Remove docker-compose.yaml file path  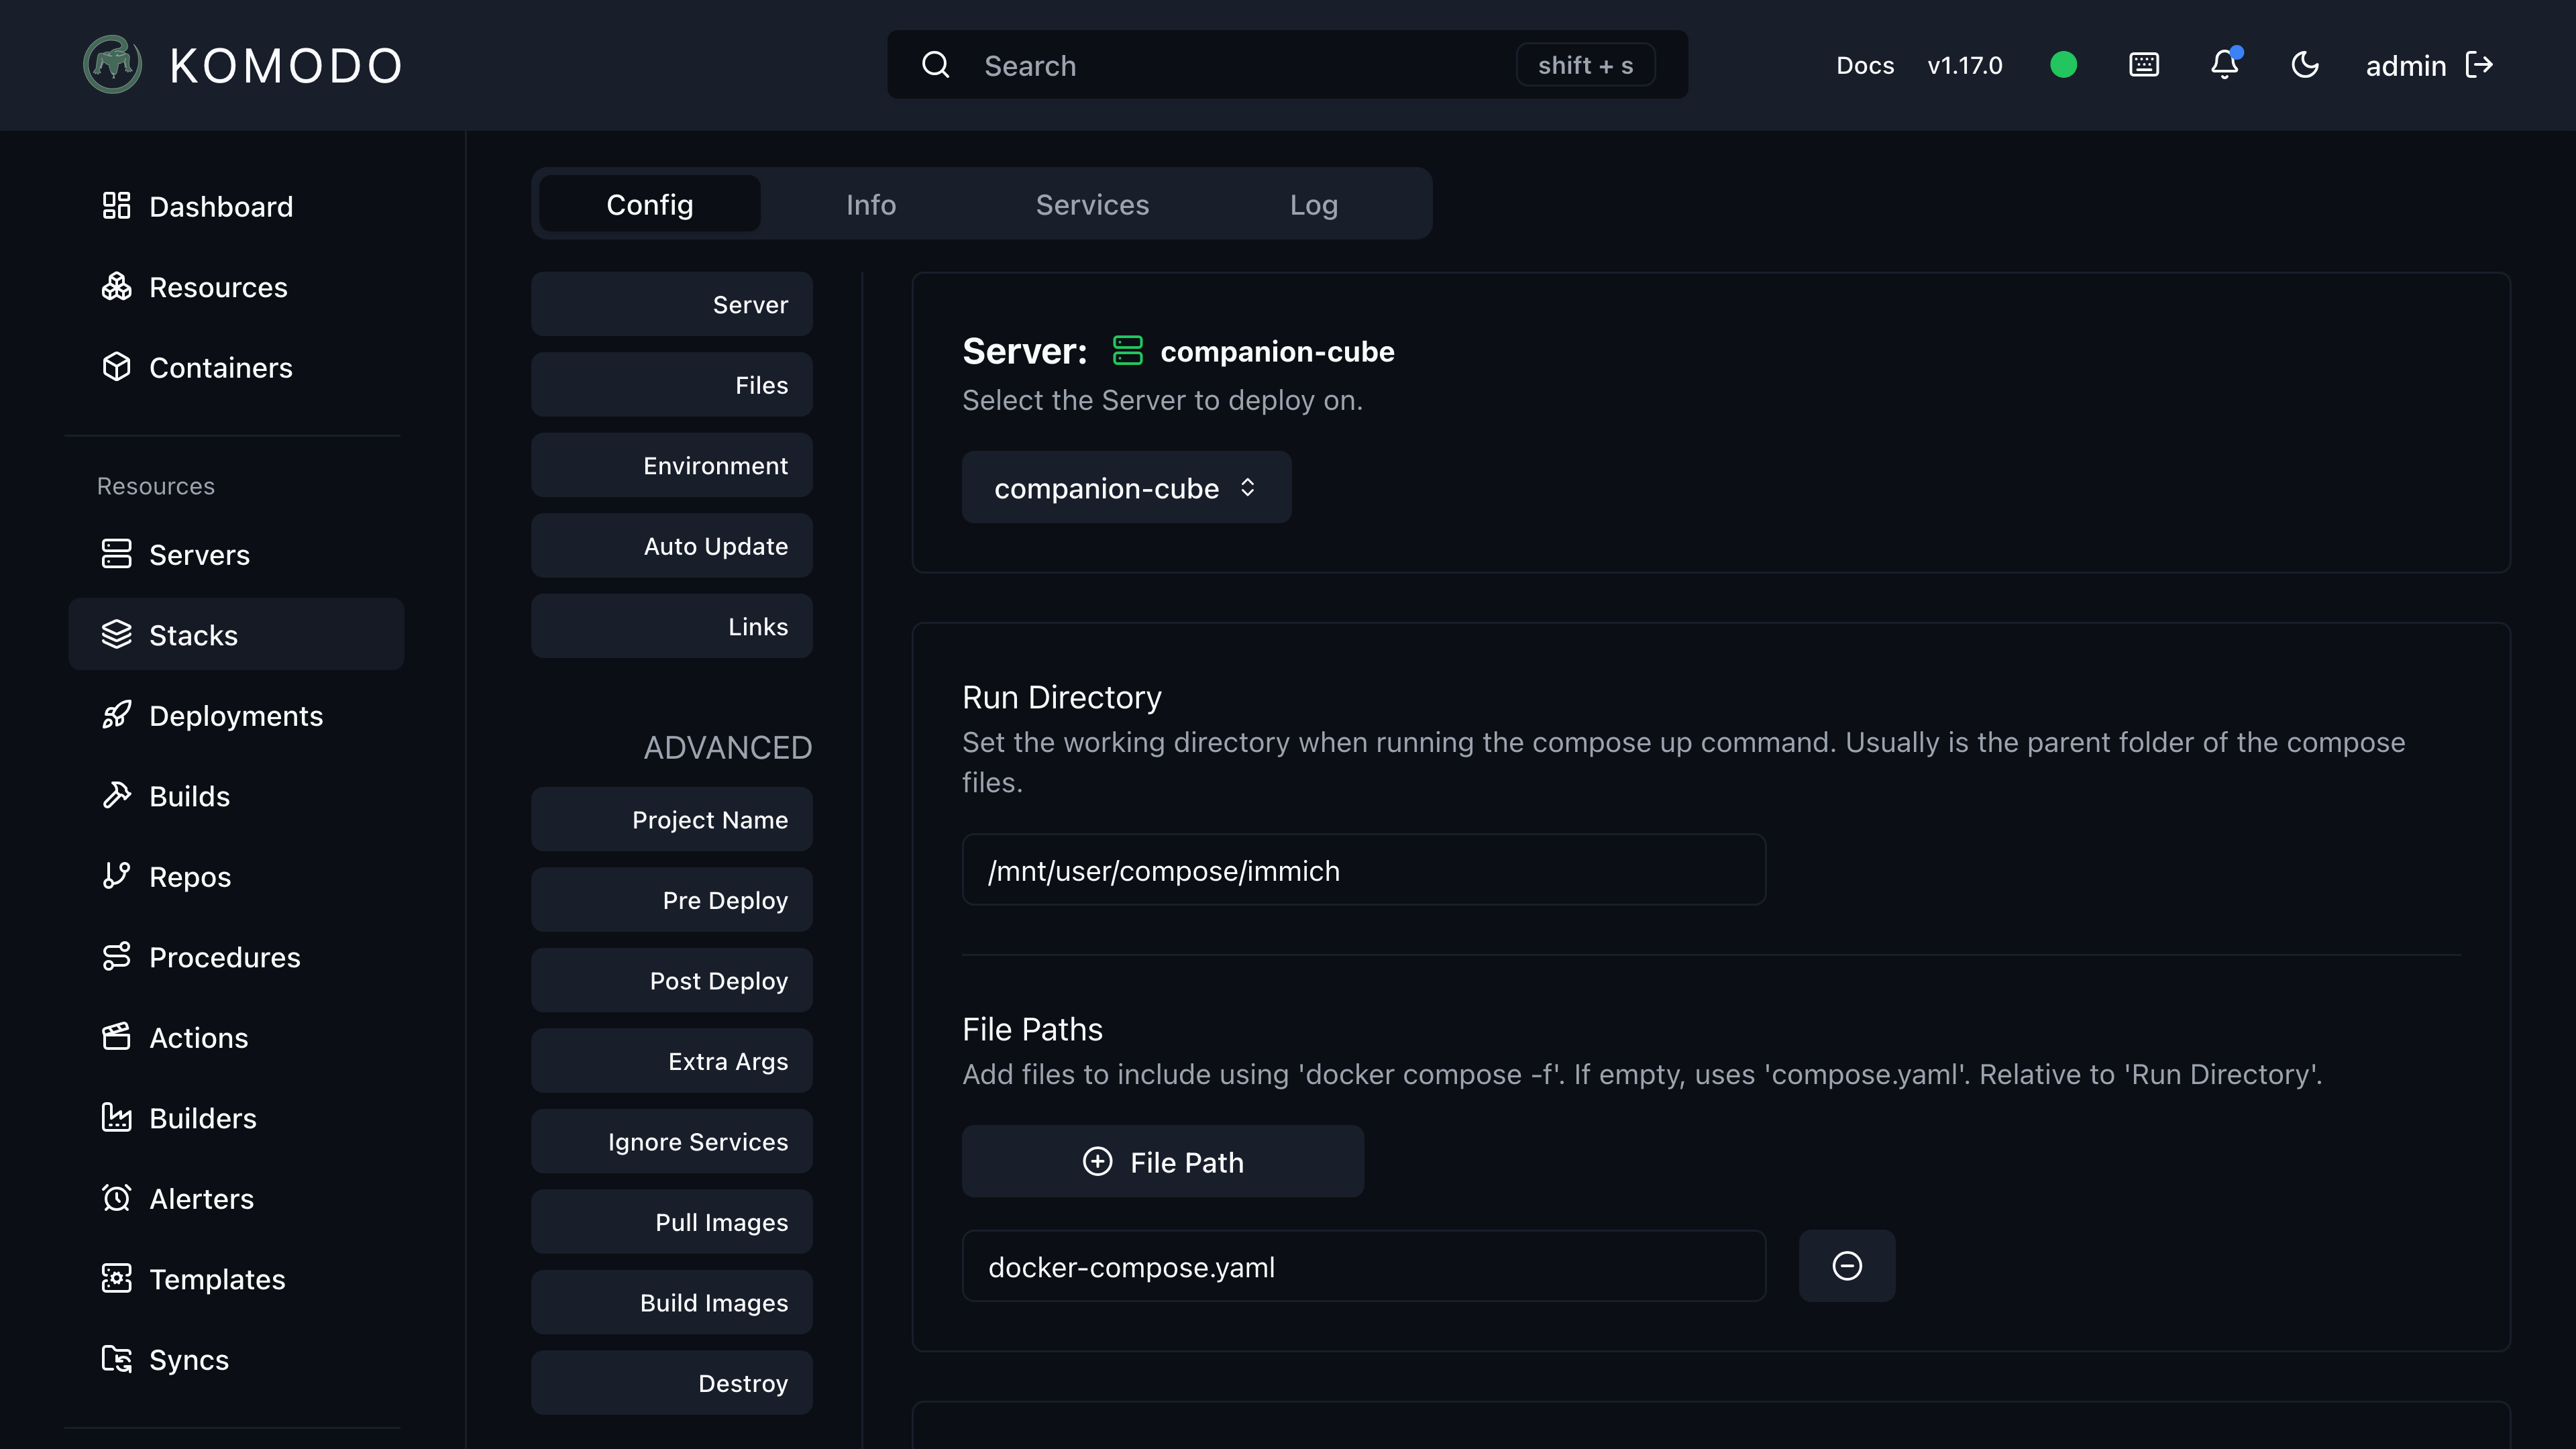1847,1266
